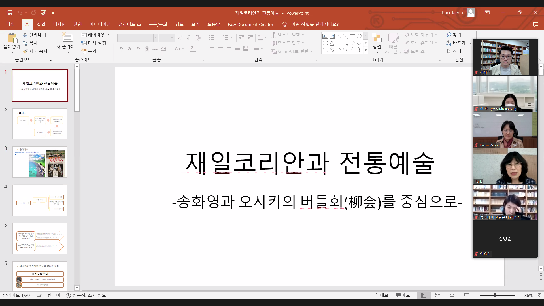
Task: Click the Redo icon in title bar
Action: [x=33, y=13]
